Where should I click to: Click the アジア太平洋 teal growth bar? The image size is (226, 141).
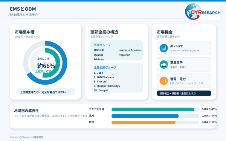[x=153, y=109]
